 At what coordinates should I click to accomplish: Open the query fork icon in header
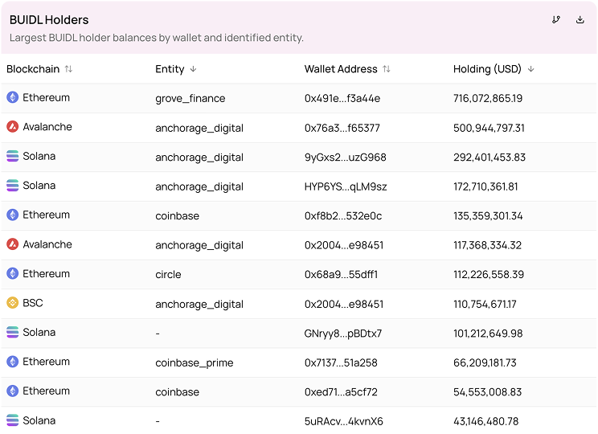coord(556,19)
